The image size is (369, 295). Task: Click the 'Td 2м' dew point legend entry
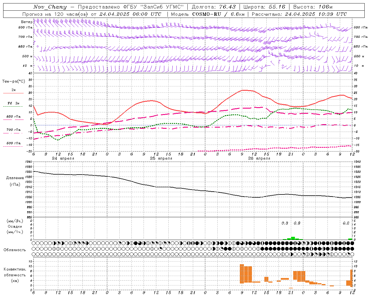point(14,103)
